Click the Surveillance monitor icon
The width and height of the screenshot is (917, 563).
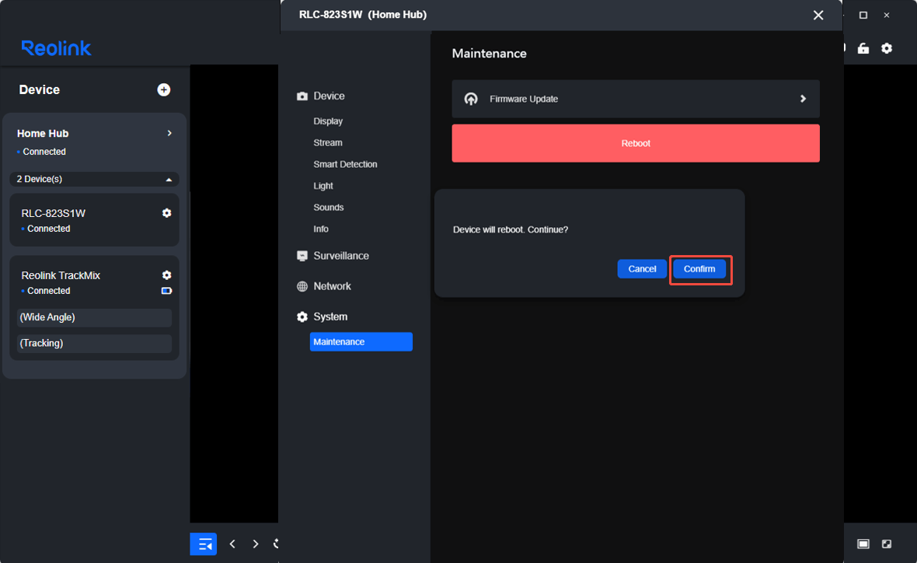point(302,256)
